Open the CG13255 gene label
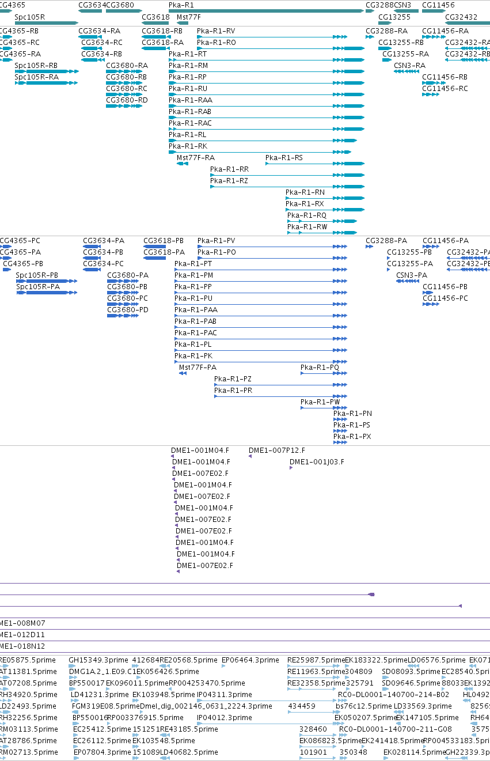 click(x=394, y=17)
